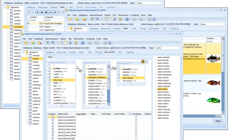Click Import data icon in front window toolbar
Viewport: 229px width, 140px height.
(48, 43)
